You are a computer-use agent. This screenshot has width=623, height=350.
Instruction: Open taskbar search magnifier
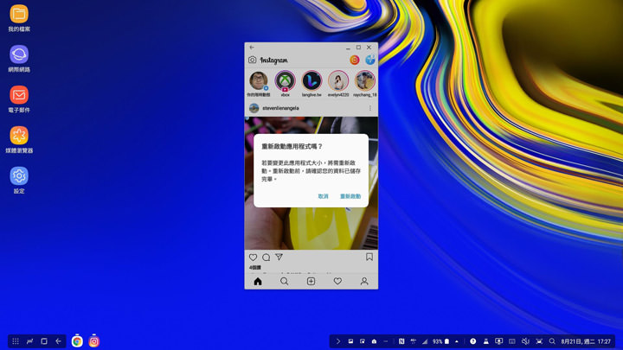[552, 341]
